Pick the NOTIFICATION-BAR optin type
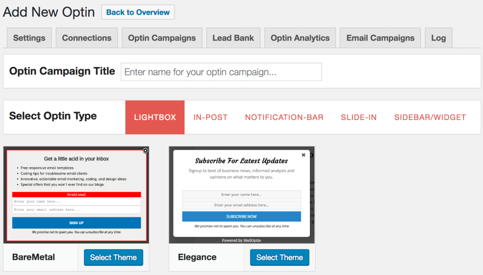The height and width of the screenshot is (275, 483). [x=284, y=117]
